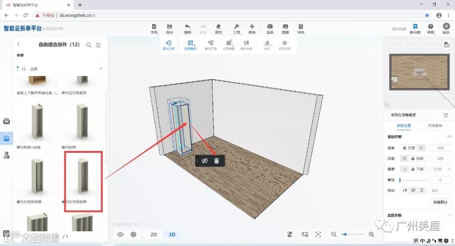
Task: Click the 保存 save icon
Action: (x=169, y=29)
